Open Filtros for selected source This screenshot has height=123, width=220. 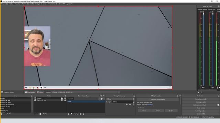click(x=40, y=92)
